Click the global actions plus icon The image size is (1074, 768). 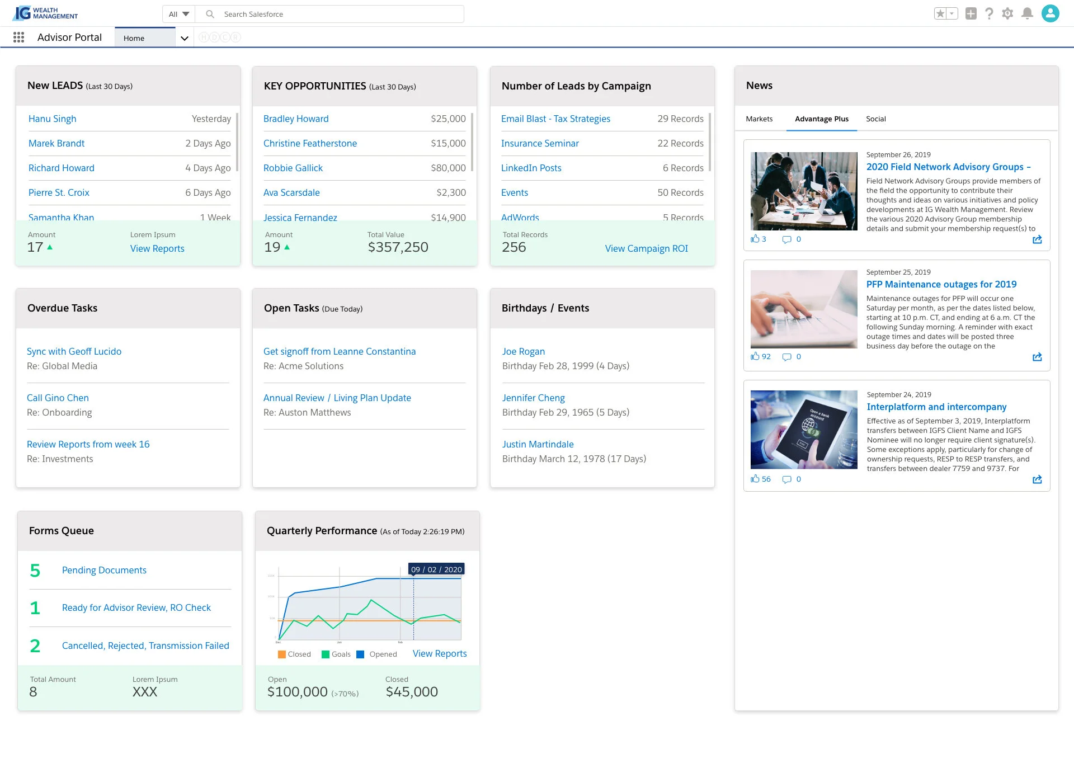click(971, 14)
